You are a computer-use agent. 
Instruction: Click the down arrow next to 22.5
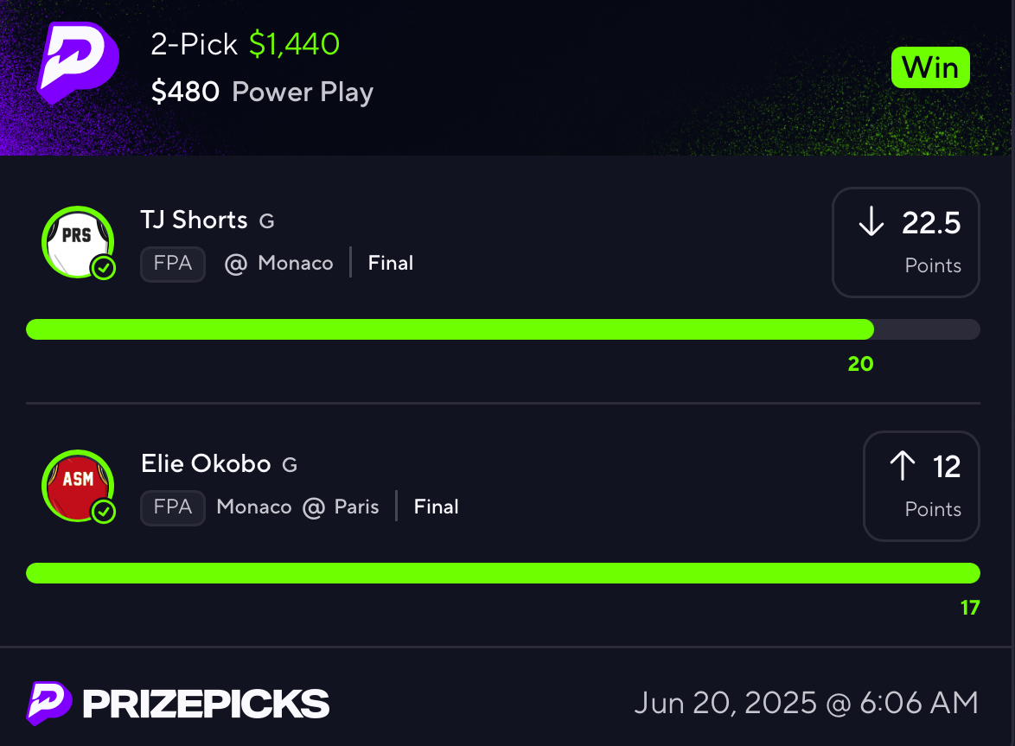coord(871,221)
